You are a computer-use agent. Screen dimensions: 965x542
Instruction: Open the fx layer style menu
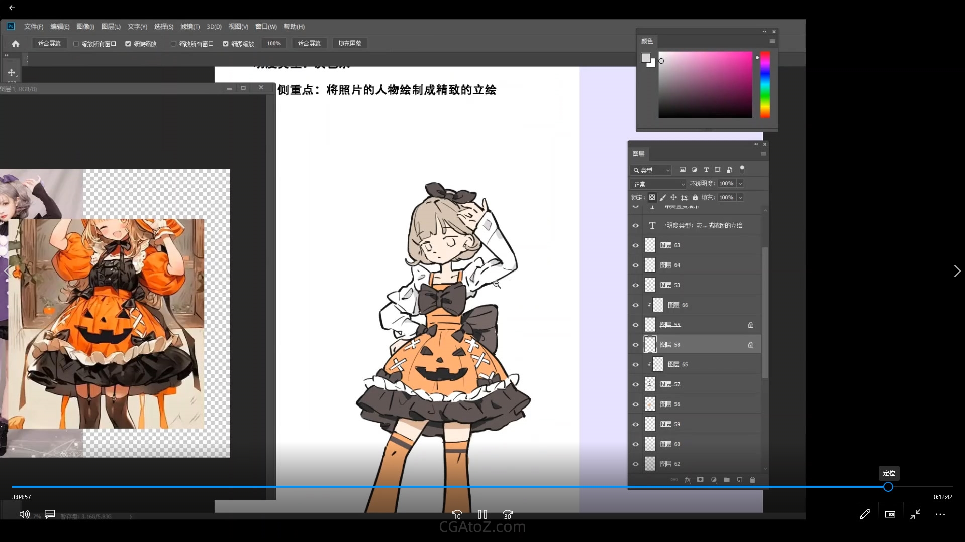pyautogui.click(x=688, y=480)
